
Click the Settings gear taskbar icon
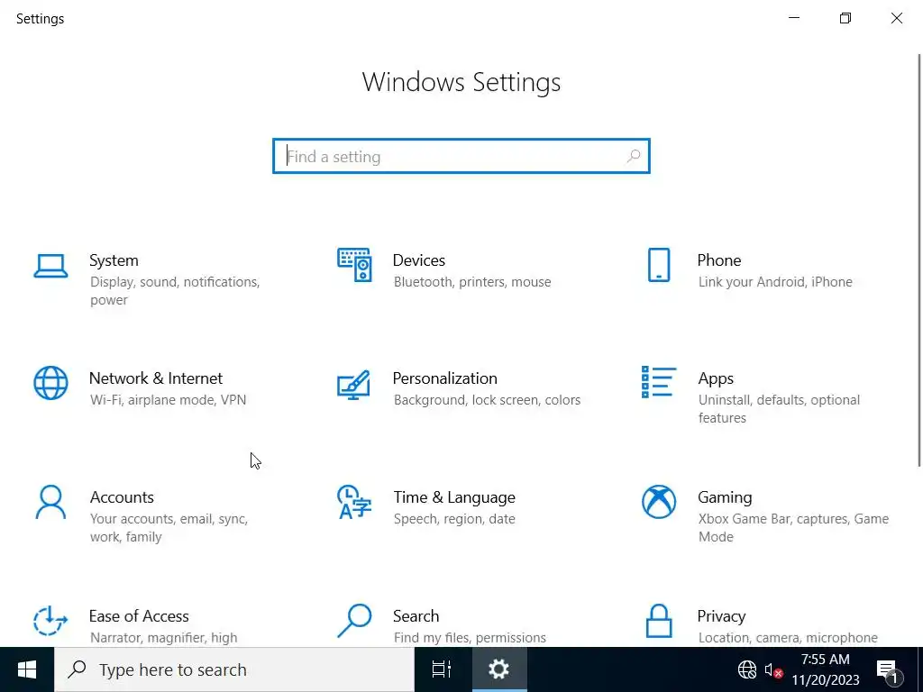click(498, 669)
